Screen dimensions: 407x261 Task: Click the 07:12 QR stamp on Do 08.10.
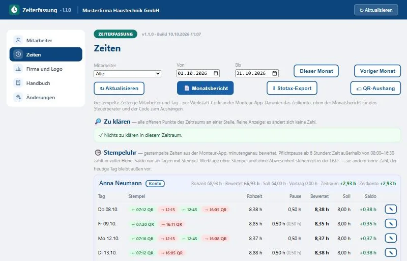tap(142, 210)
